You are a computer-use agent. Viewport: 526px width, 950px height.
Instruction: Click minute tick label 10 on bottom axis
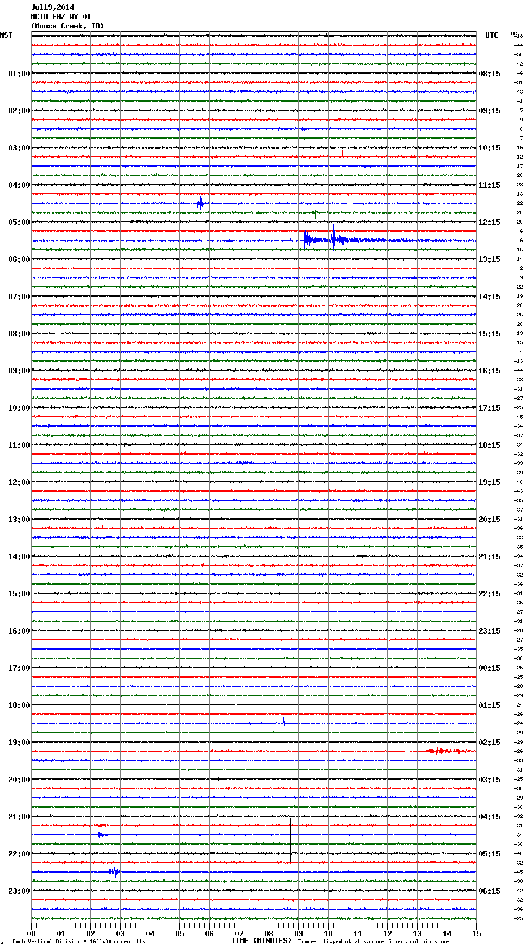point(328,933)
